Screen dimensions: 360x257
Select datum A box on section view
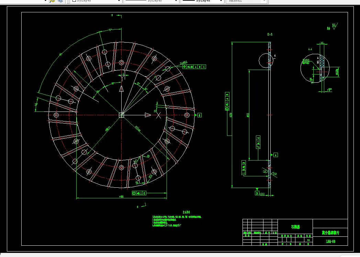pos(276,155)
